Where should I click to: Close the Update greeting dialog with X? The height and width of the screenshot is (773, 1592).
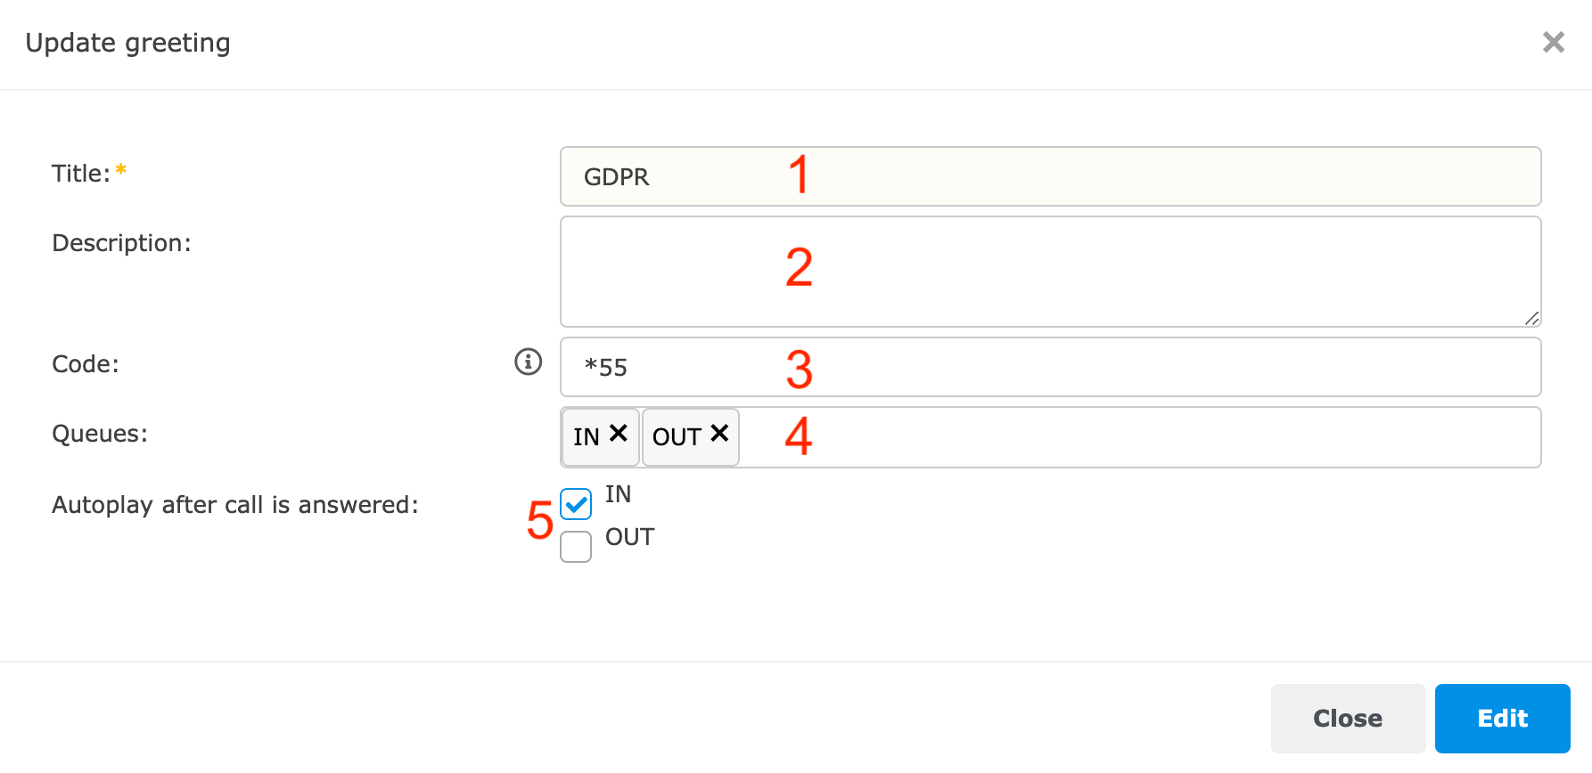(x=1553, y=42)
